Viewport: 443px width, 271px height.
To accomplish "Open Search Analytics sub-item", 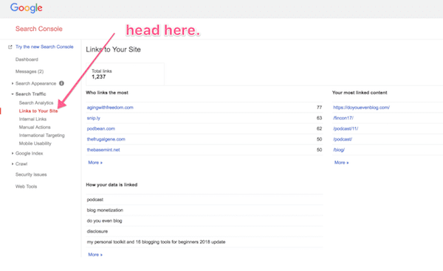I will click(x=36, y=103).
